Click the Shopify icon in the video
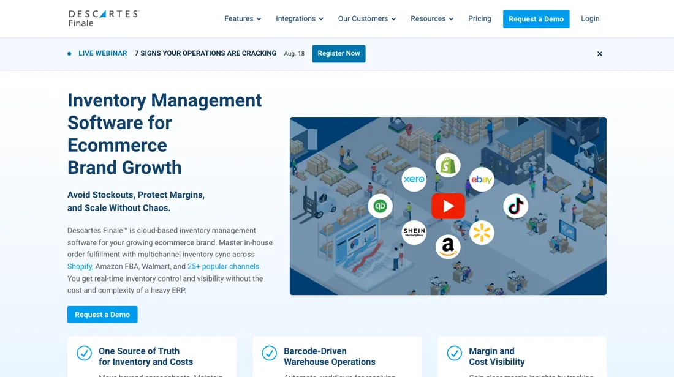This screenshot has height=377, width=674. 448,165
